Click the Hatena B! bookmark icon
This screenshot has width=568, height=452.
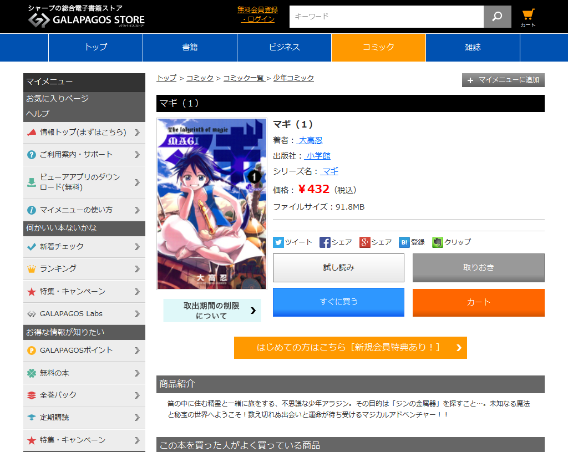coord(404,242)
